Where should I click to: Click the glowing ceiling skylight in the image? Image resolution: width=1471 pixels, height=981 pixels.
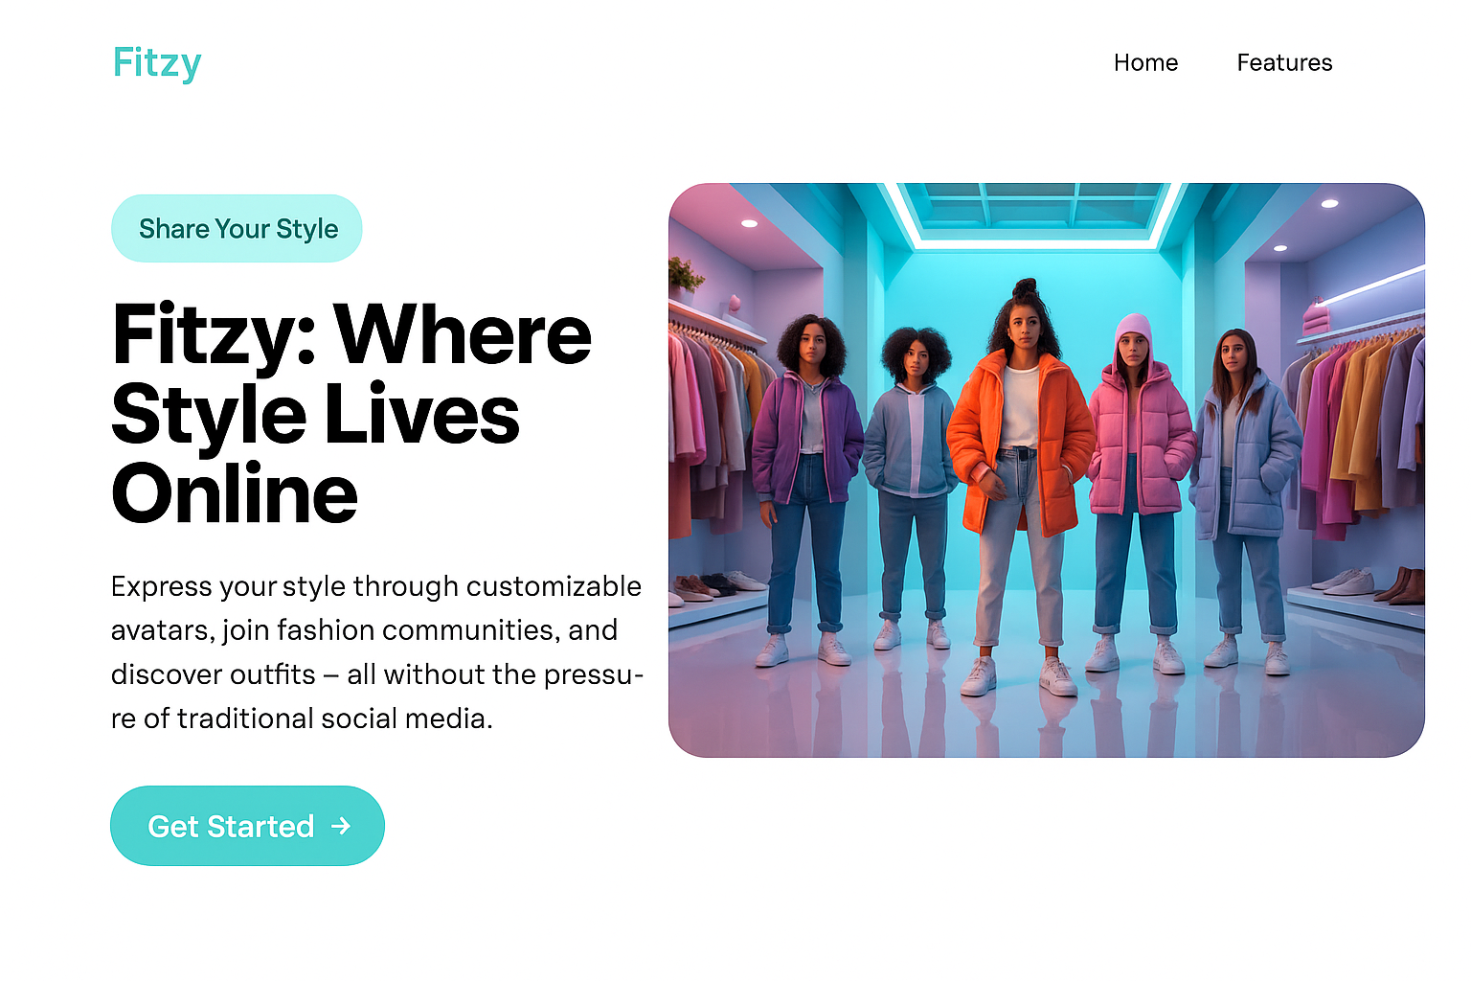1034,211
